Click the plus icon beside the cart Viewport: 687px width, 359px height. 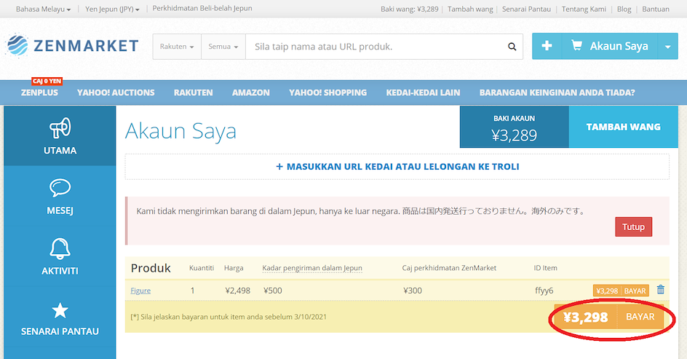[x=547, y=46]
